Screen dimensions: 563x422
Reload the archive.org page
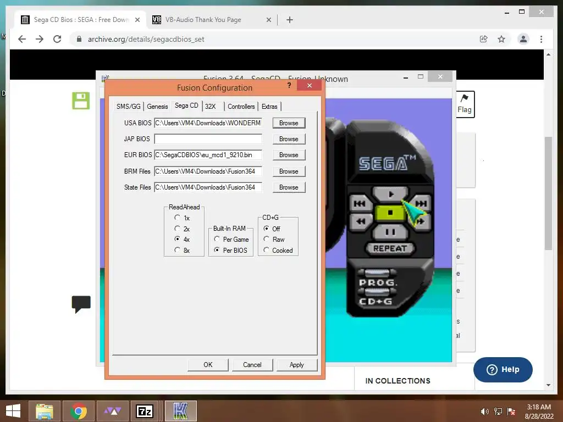(57, 39)
